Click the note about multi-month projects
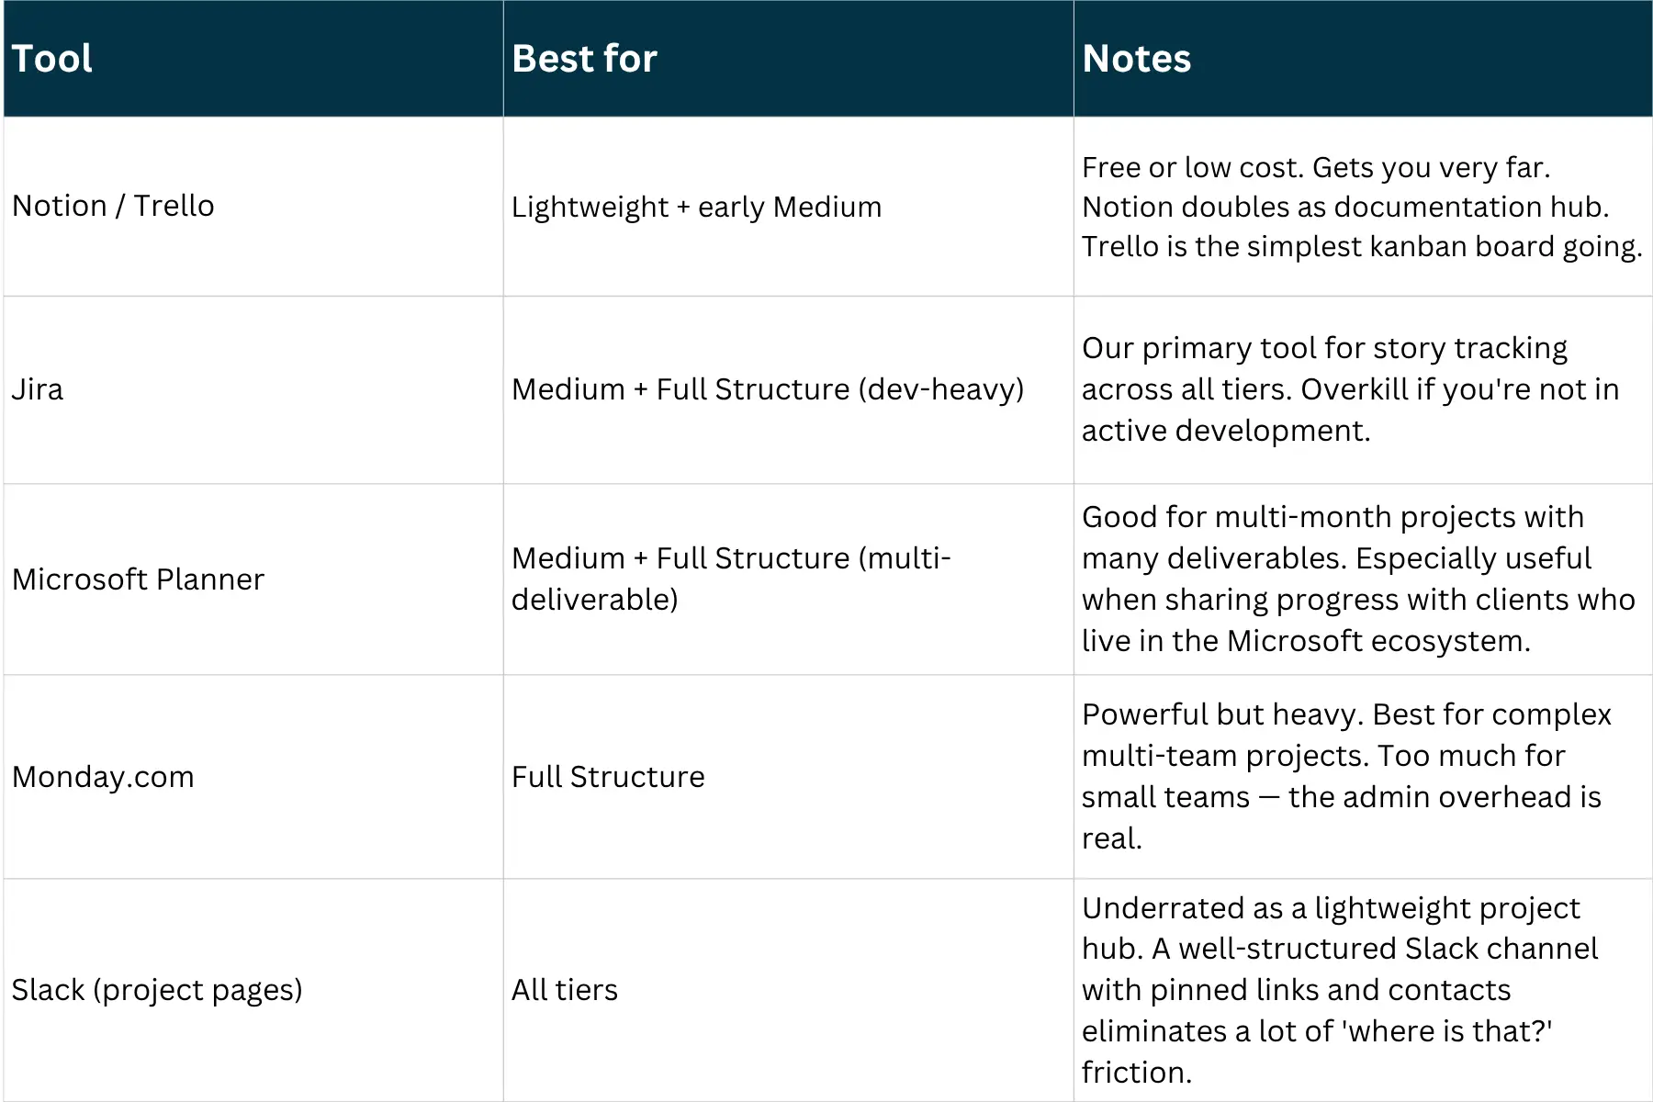The width and height of the screenshot is (1653, 1102). [x=1363, y=579]
